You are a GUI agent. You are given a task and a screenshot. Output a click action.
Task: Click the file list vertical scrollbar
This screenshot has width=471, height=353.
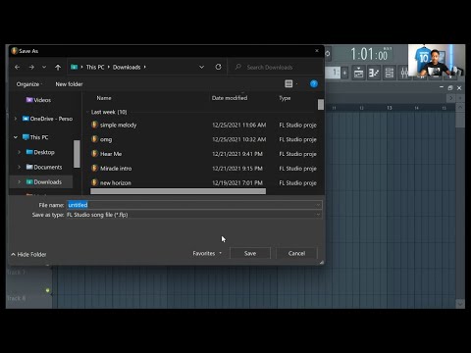point(321,105)
